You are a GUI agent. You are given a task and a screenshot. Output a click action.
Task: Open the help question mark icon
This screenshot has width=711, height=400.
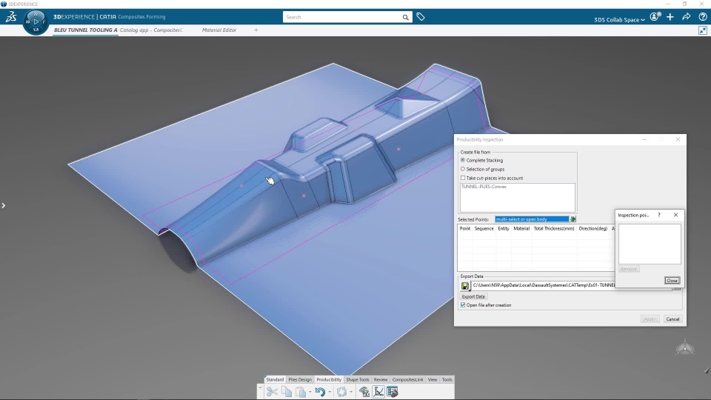[703, 17]
